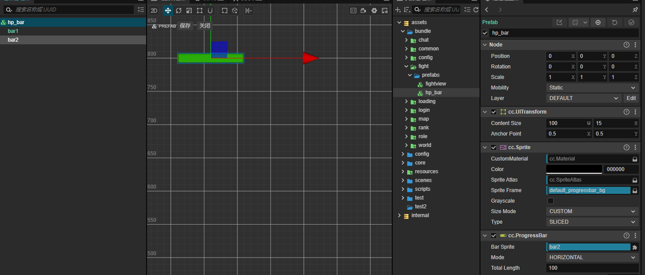Select the Scale gizmo tool
The image size is (645, 275).
coord(189,11)
